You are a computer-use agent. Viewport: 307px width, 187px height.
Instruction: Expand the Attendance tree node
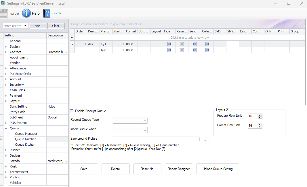6,68
